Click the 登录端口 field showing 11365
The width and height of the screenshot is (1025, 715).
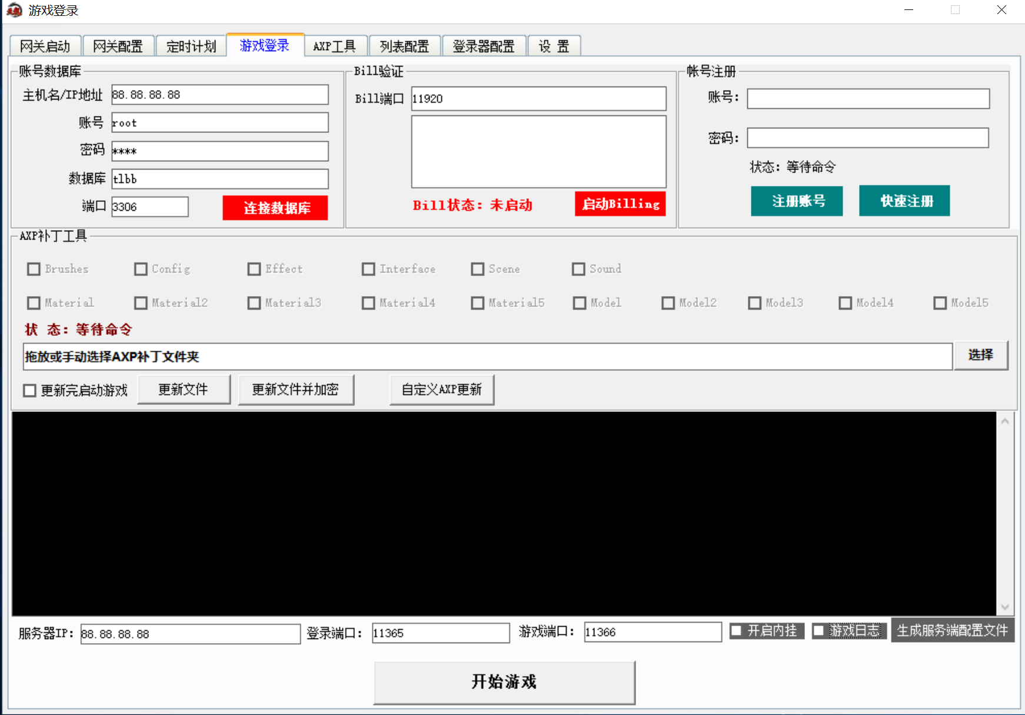coord(441,633)
